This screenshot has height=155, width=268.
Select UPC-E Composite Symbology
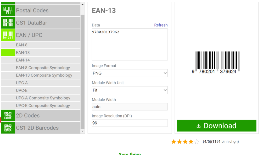point(41,106)
